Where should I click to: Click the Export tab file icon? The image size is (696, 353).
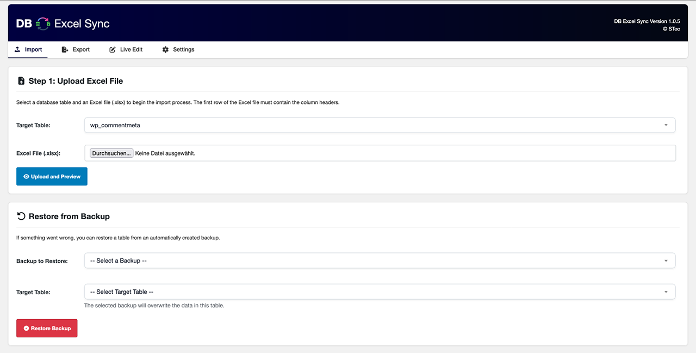pyautogui.click(x=65, y=49)
